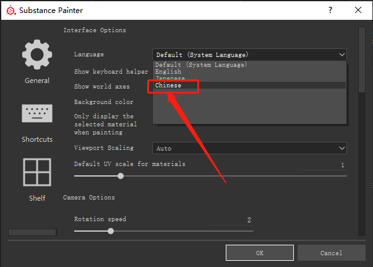Viewport: 373px width, 267px height.
Task: Click the Background color label
Action: pos(104,102)
